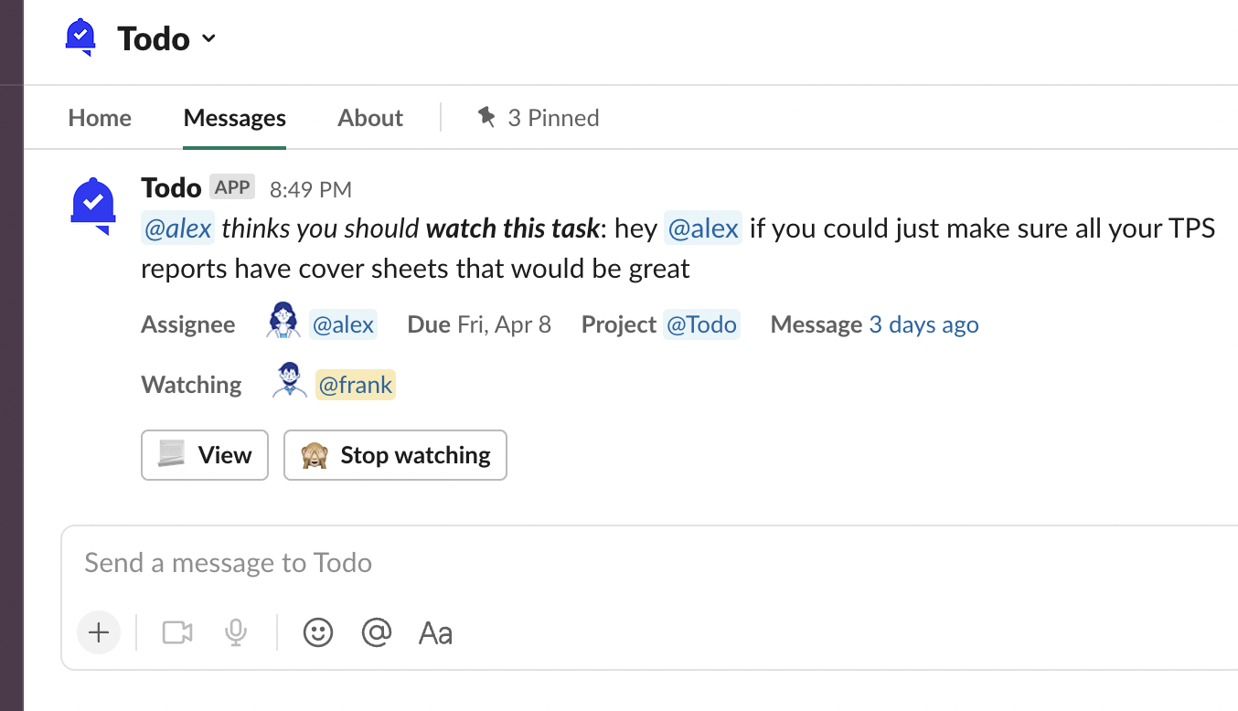Open the emoji picker smiley icon
This screenshot has height=711, width=1238.
(318, 632)
